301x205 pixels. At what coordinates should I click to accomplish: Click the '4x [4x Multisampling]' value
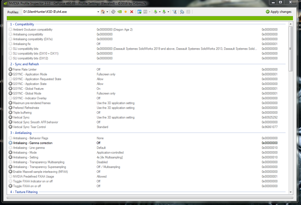[x=110, y=157]
